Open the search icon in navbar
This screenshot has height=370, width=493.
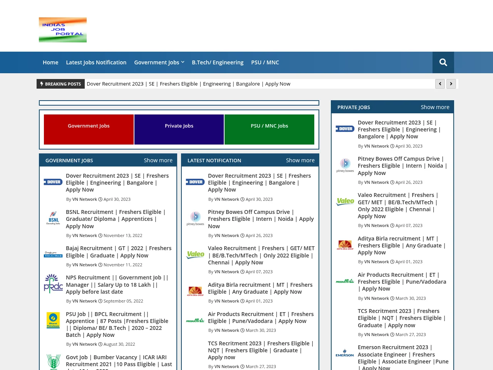click(x=443, y=62)
